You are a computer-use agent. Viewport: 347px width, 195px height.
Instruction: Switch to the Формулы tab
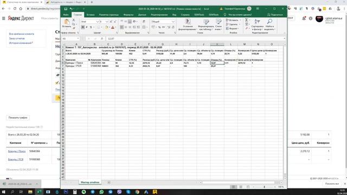(128, 15)
